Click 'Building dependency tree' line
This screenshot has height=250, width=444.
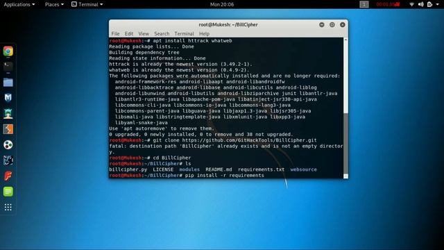[144, 53]
